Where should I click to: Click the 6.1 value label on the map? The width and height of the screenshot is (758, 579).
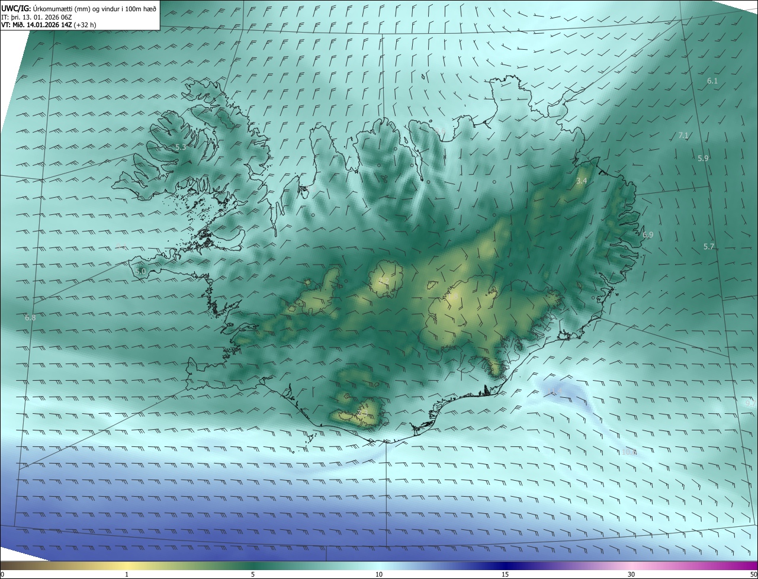click(712, 81)
